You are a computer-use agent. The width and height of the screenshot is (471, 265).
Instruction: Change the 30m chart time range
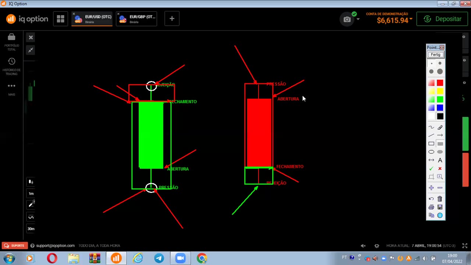(31, 229)
